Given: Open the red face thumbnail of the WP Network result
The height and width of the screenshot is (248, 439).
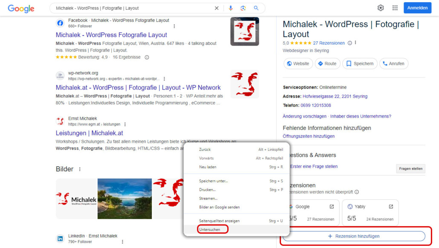Looking at the screenshot, I should coord(245,84).
